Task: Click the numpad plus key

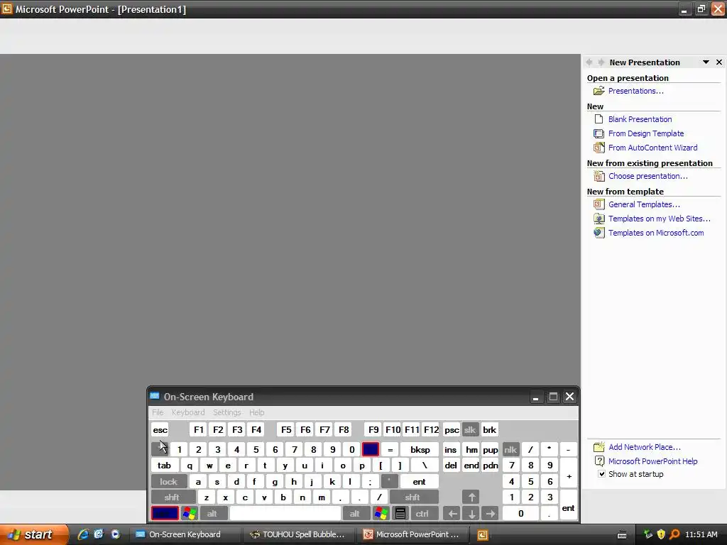Action: 569,473
